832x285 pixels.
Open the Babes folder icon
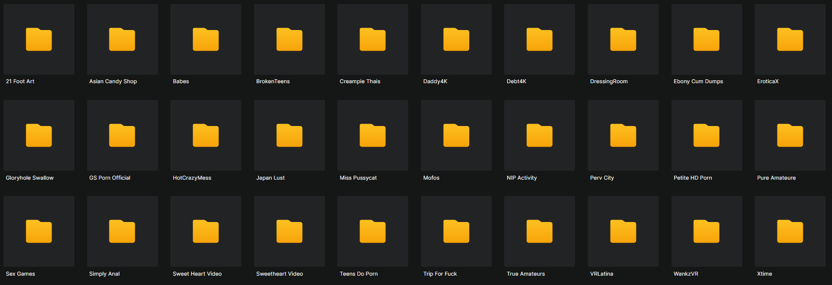(x=206, y=39)
